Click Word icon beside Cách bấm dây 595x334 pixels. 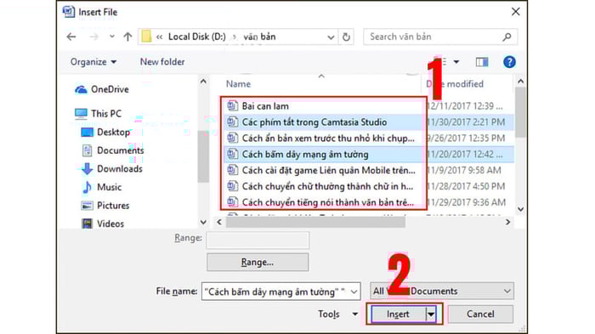232,154
